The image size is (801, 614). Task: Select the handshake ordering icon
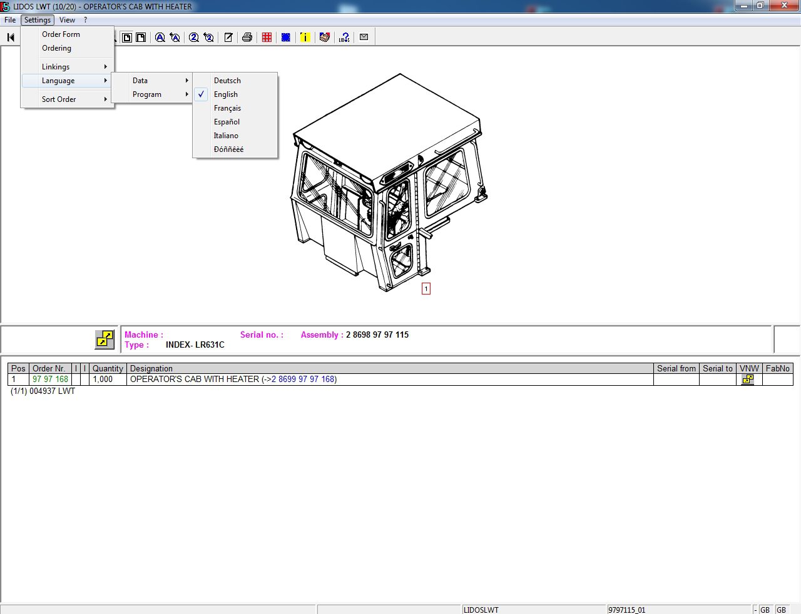324,37
